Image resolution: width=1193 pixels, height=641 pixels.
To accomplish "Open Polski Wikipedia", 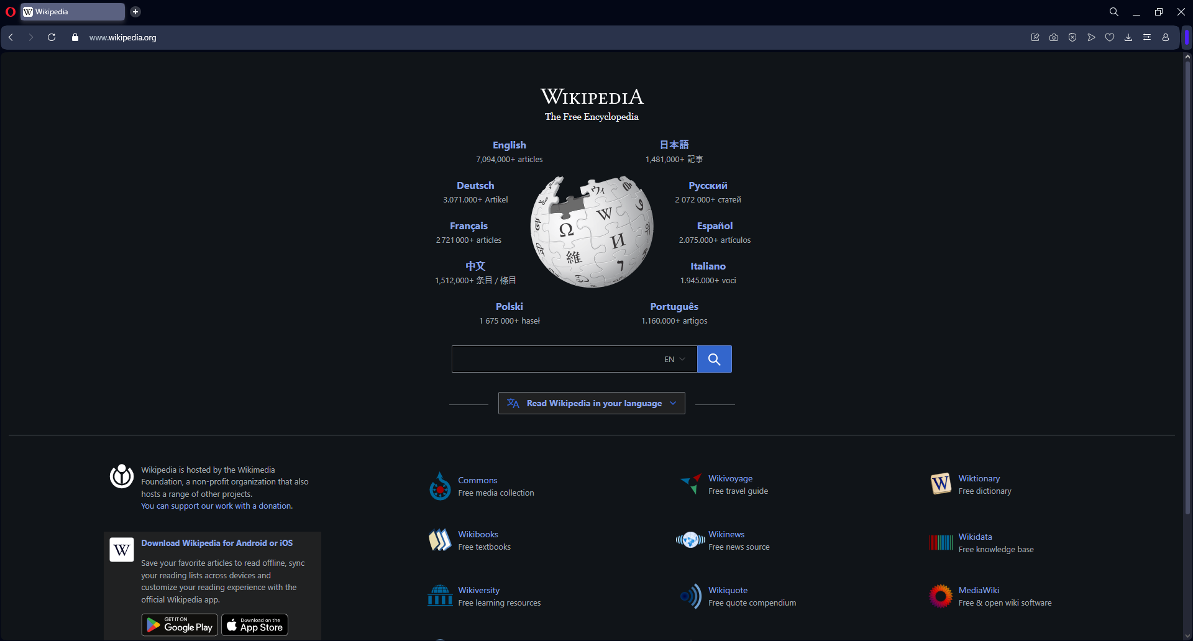I will pyautogui.click(x=510, y=306).
